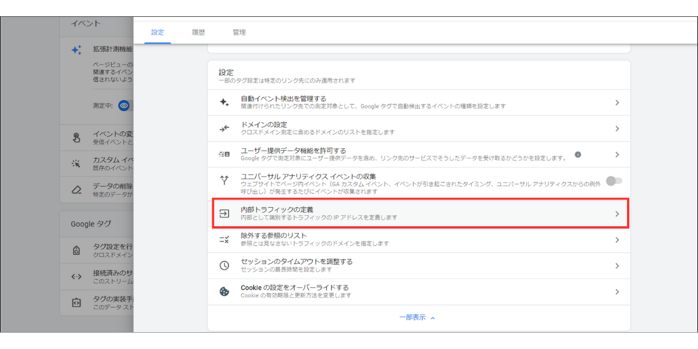Switch to the 履歴 tab

(198, 33)
